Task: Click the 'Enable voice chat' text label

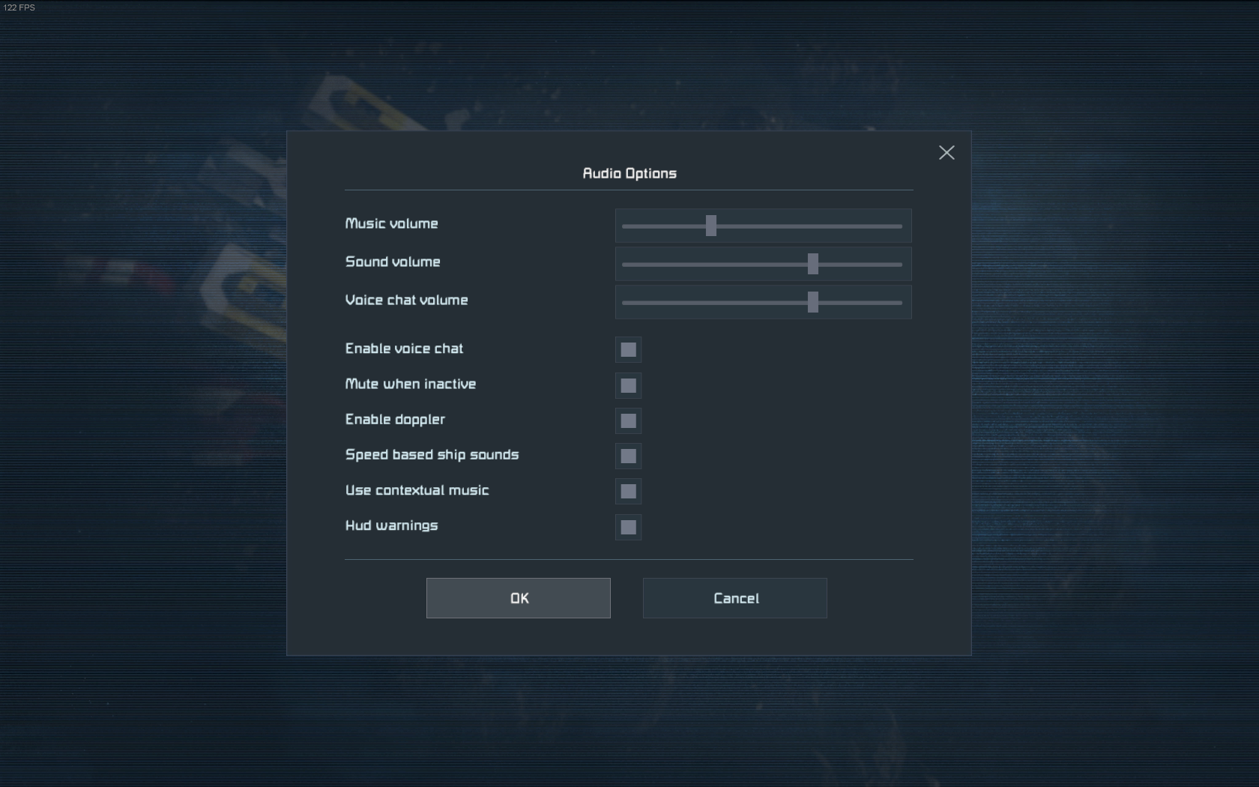Action: pos(404,349)
